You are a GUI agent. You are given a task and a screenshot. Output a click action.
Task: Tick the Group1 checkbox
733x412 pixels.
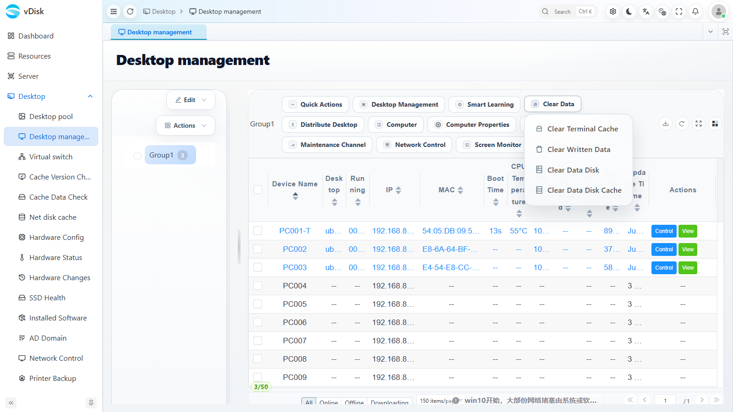[x=137, y=155]
